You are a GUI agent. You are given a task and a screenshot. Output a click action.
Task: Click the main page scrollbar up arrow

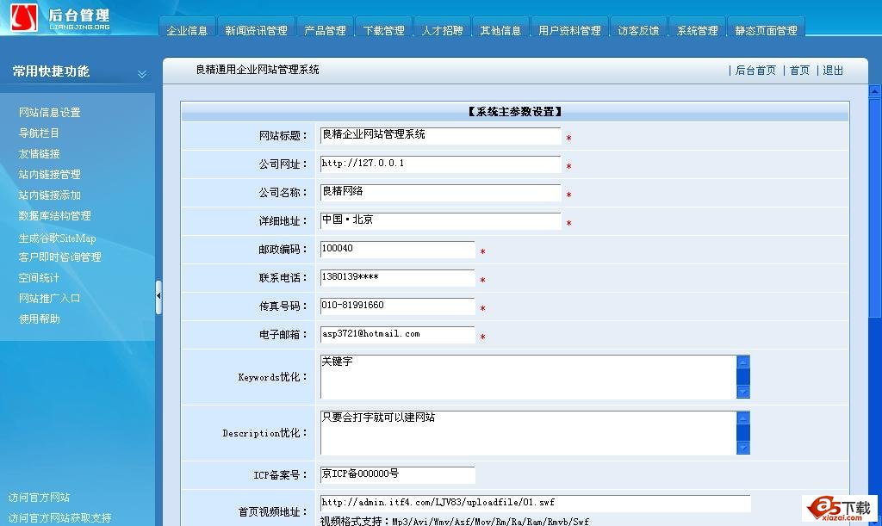coord(875,91)
